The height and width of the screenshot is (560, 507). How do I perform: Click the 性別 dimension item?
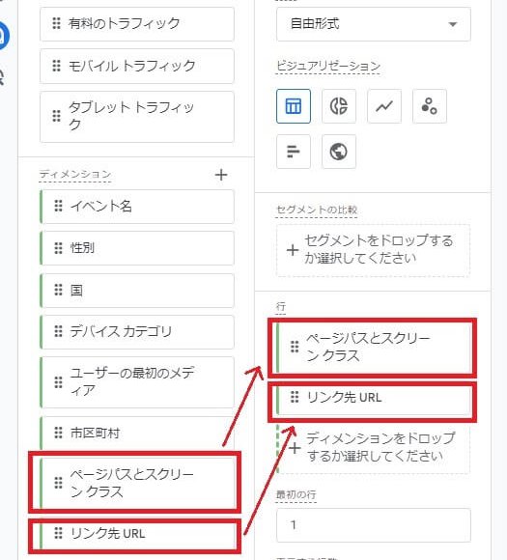[x=137, y=248]
